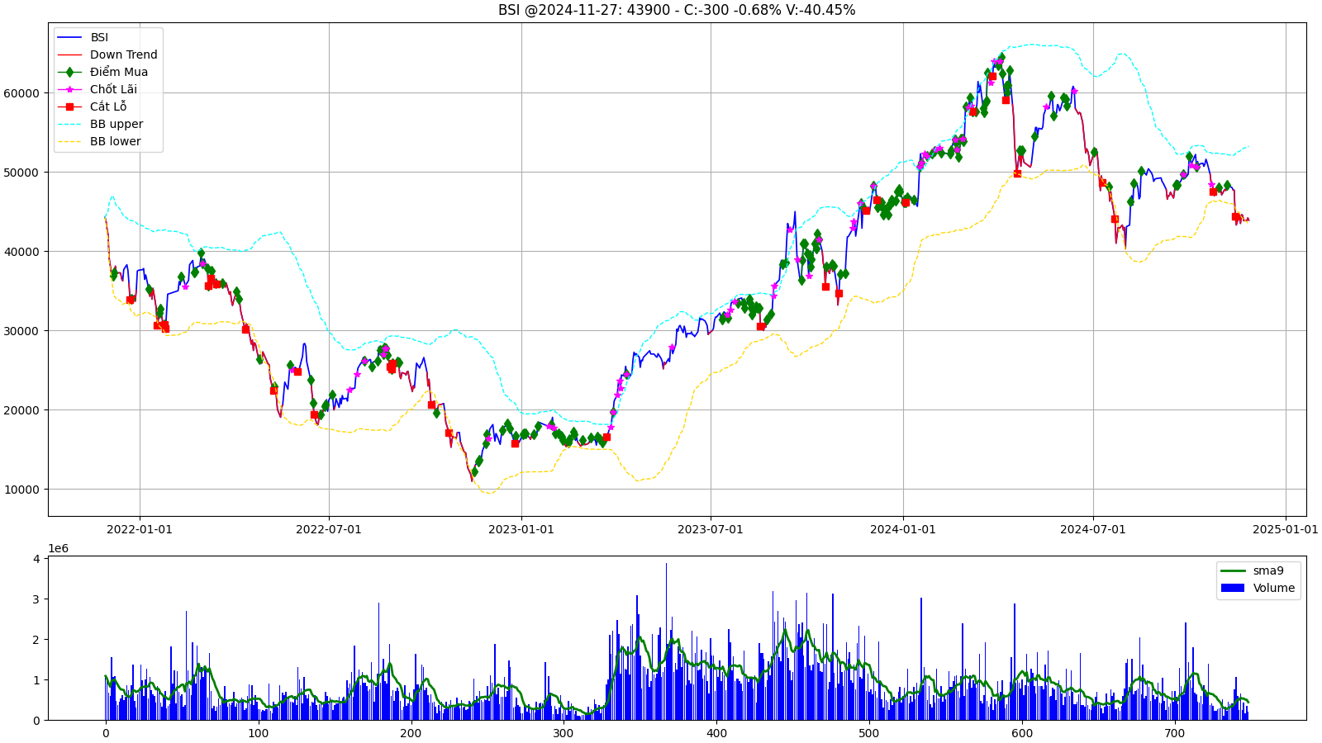Select the BSI legend label
Image resolution: width=1322 pixels, height=743 pixels.
point(99,37)
